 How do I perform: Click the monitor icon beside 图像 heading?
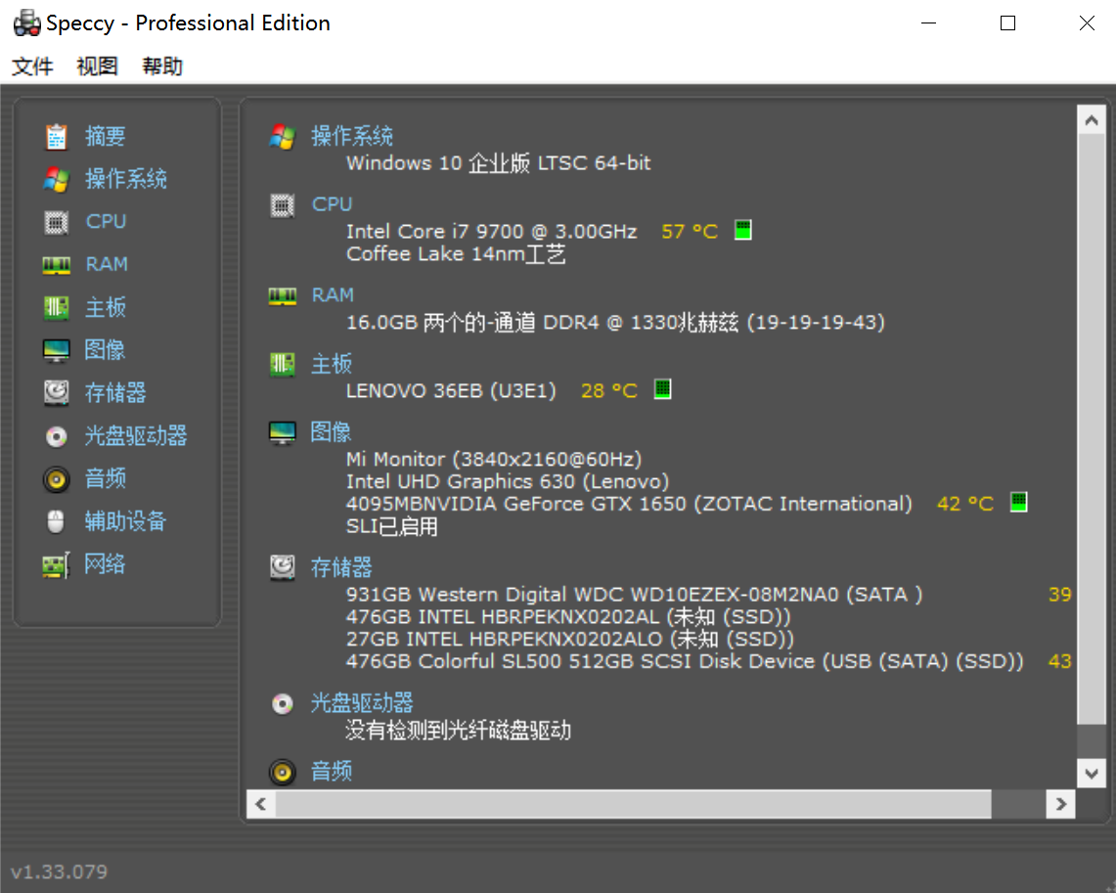pos(283,432)
